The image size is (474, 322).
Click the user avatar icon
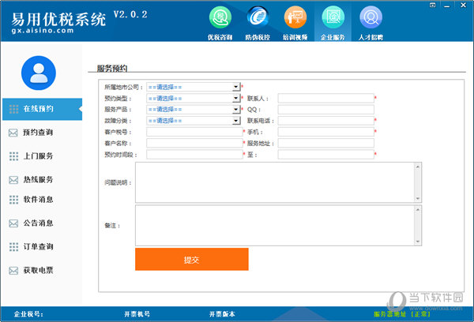click(x=39, y=73)
